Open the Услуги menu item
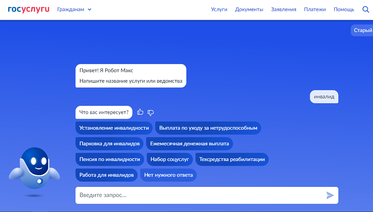373x212 pixels. [x=219, y=9]
